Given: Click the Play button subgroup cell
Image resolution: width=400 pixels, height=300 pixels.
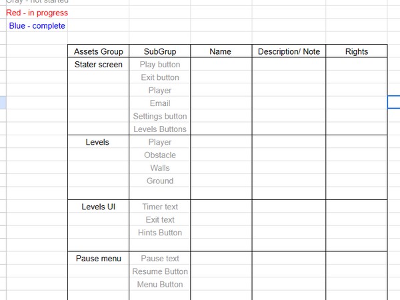Looking at the screenshot, I should 160,64.
